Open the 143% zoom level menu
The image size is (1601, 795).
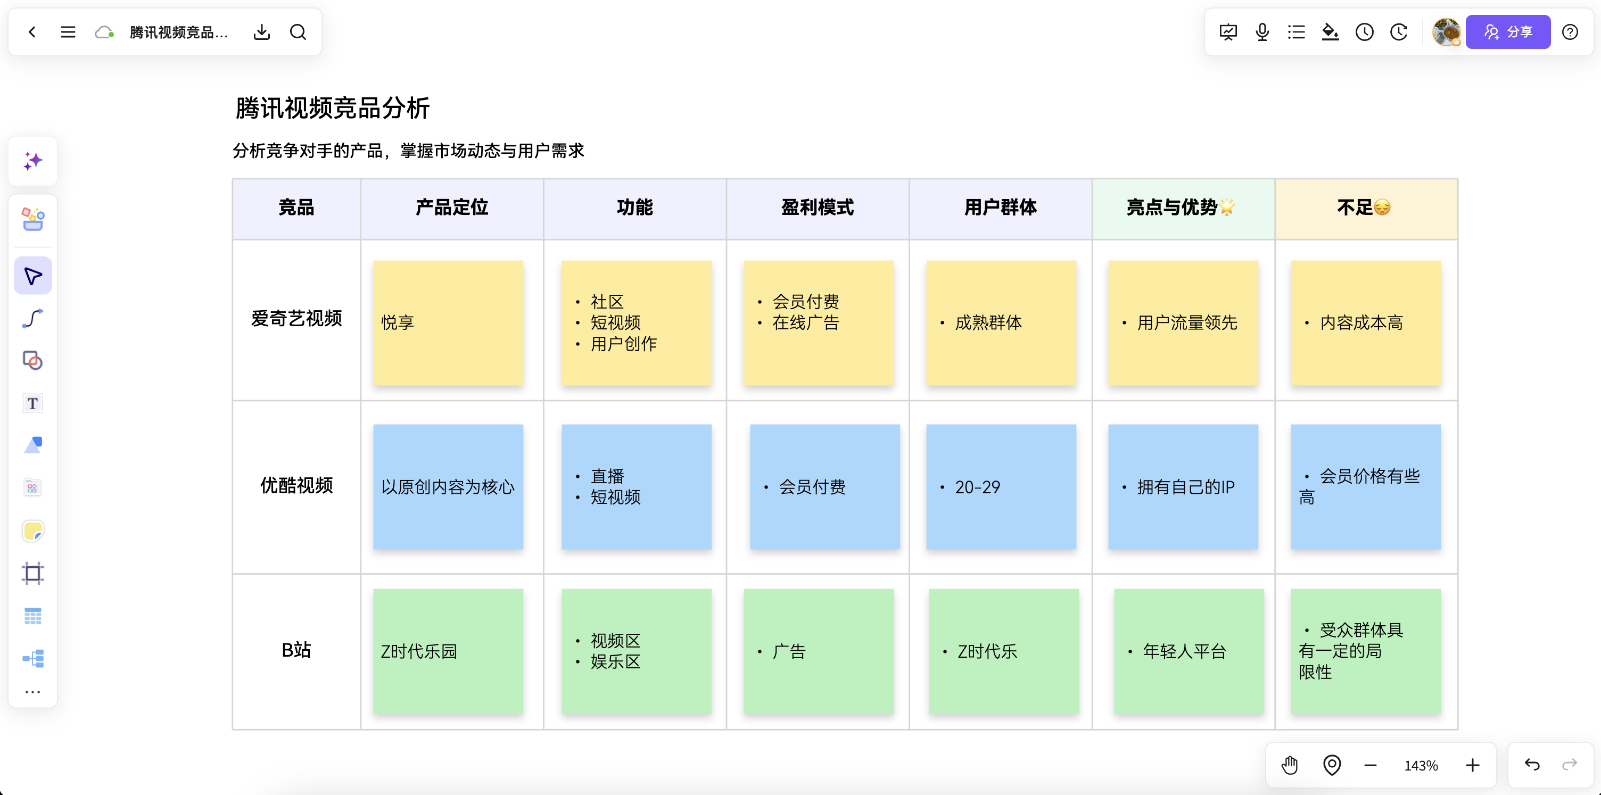tap(1422, 765)
